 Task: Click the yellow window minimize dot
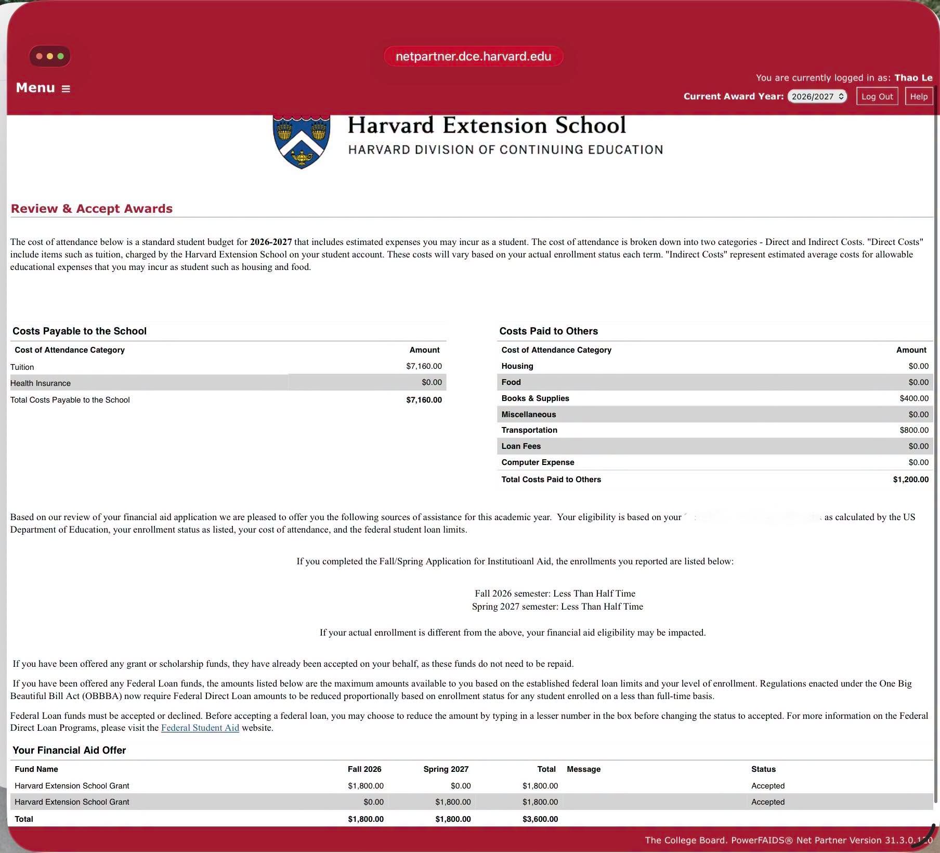coord(50,56)
